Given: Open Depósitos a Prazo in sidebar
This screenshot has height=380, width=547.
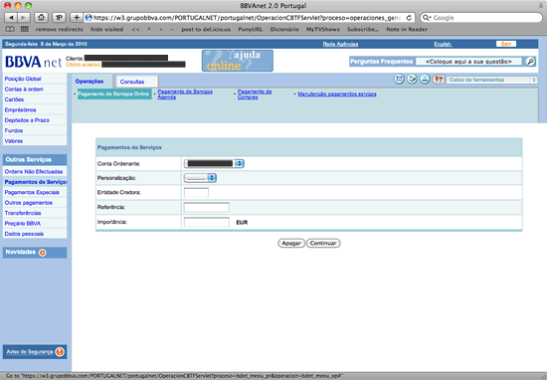Looking at the screenshot, I should 27,120.
